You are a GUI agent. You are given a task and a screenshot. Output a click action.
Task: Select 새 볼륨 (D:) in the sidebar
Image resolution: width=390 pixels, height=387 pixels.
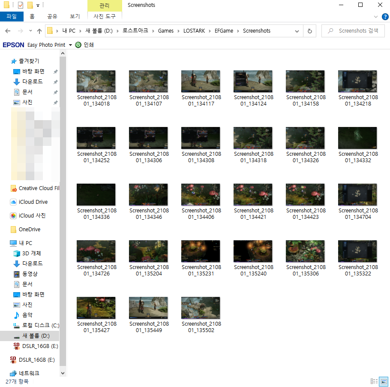tap(30, 336)
